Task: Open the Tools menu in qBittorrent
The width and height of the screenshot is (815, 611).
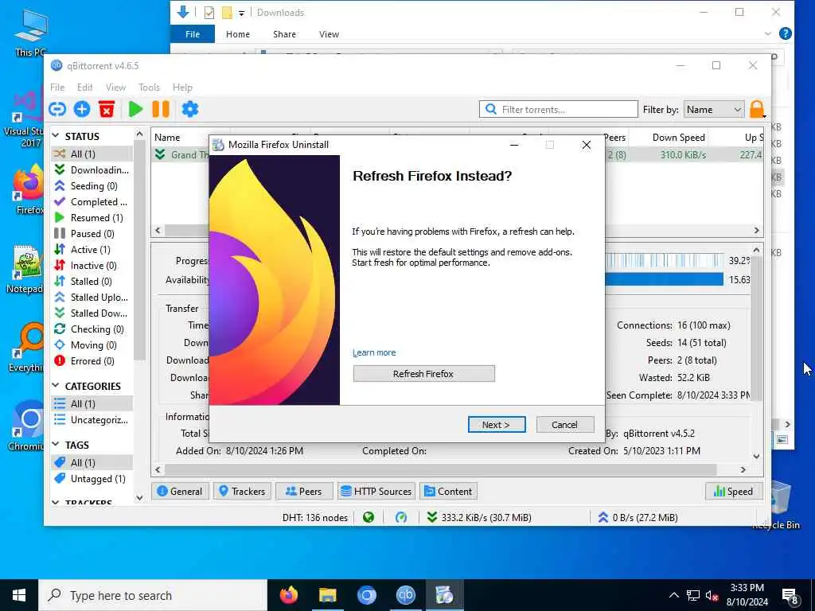Action: tap(149, 88)
